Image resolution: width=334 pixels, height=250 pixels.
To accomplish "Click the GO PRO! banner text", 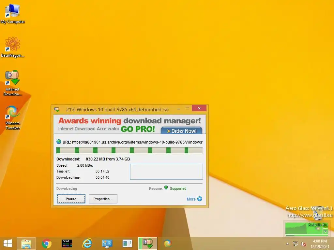I will (138, 129).
